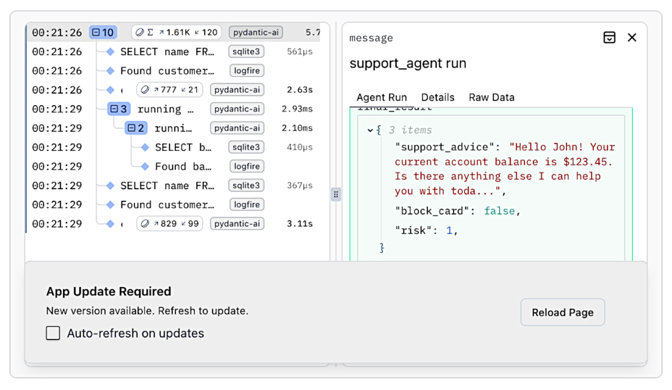This screenshot has height=390, width=672.
Task: Click the diamond icon of 410µs SELECT span
Action: [145, 147]
